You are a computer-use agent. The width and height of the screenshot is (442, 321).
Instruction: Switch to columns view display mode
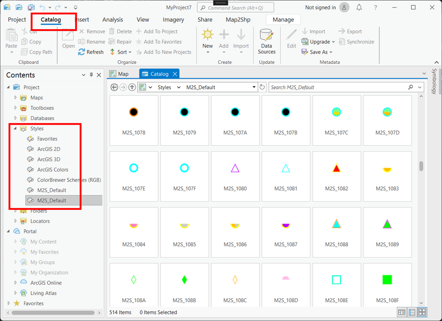pos(401,312)
